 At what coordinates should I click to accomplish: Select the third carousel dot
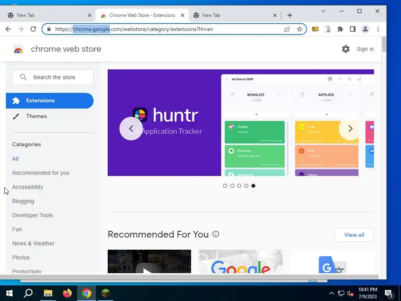[239, 186]
